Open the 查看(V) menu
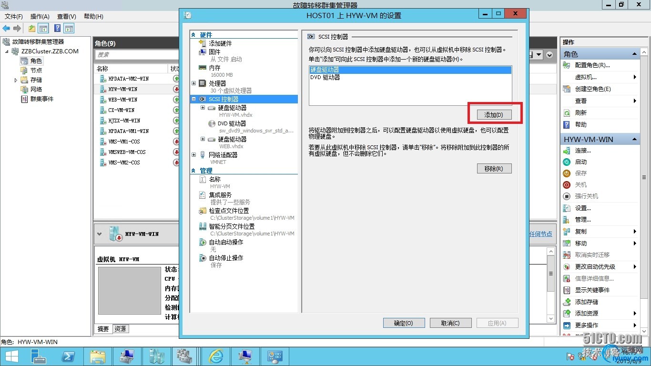 (66, 16)
